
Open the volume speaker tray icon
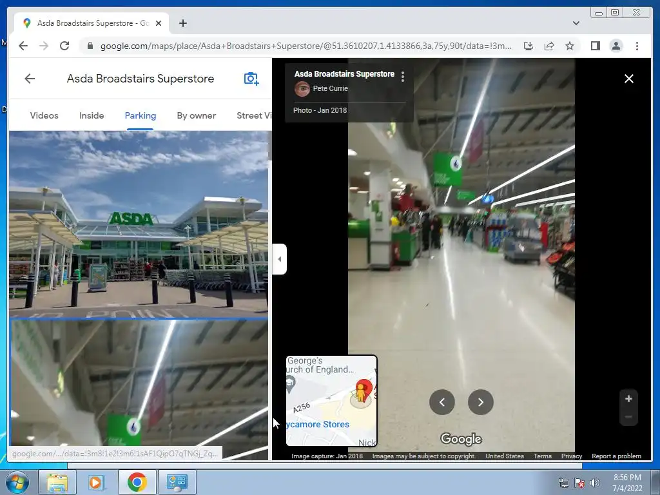[x=595, y=483]
